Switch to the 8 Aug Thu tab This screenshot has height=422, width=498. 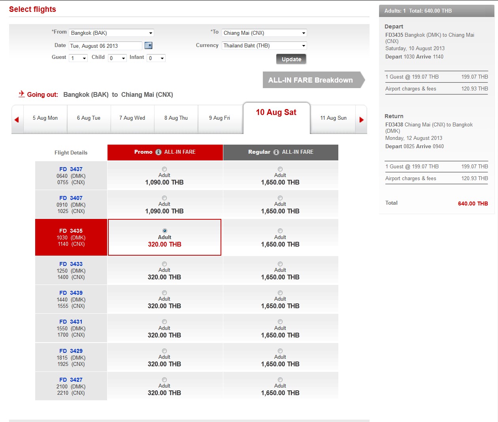[176, 118]
